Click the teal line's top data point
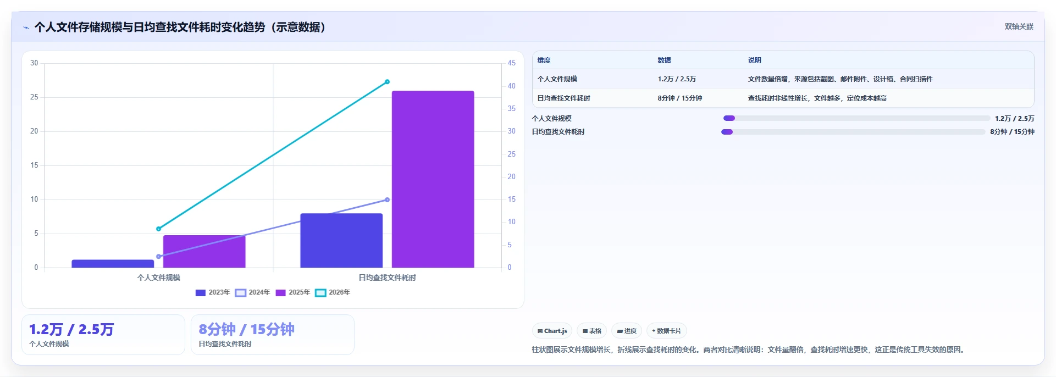The height and width of the screenshot is (377, 1056). click(387, 82)
